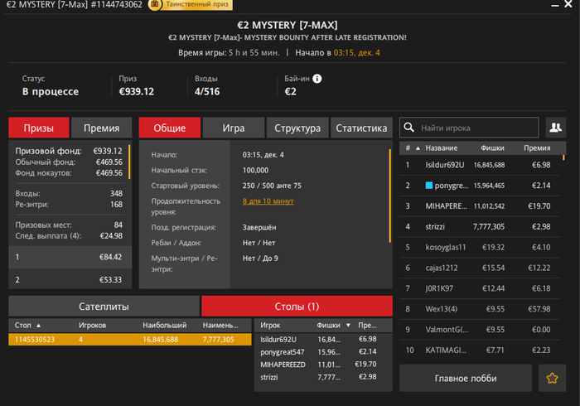Viewport: 580px width, 406px height.
Task: Select the Игра tab
Action: (x=233, y=128)
